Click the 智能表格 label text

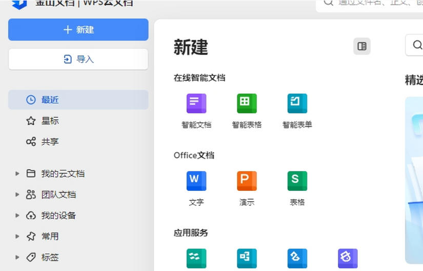[x=247, y=125]
